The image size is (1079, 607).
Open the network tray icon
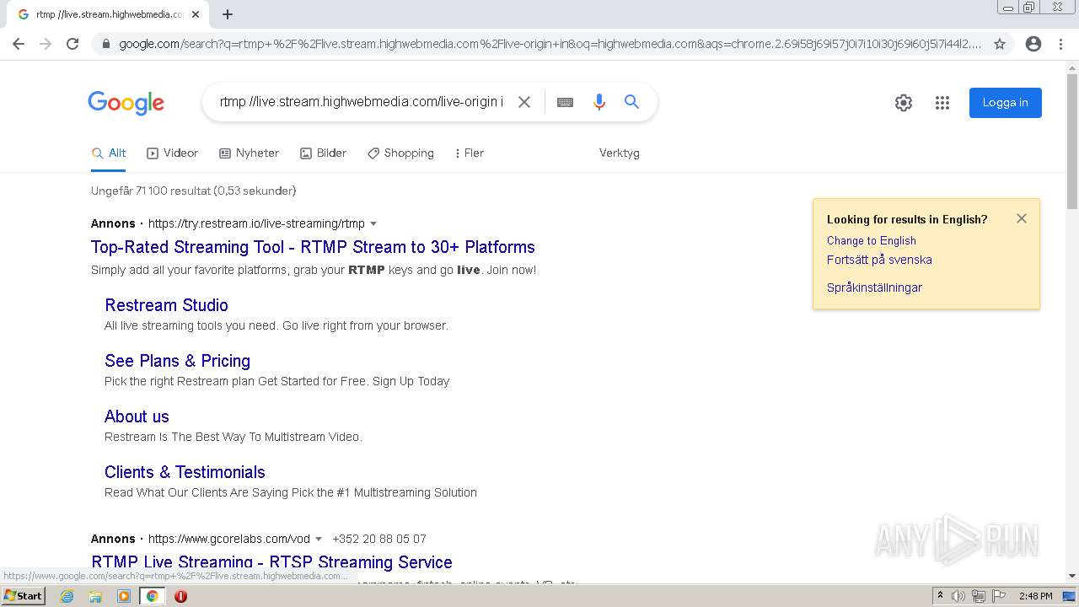(x=979, y=596)
